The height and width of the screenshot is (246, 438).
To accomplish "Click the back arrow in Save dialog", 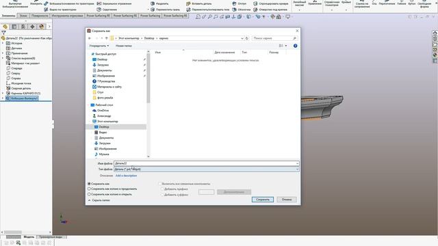I will coord(90,38).
